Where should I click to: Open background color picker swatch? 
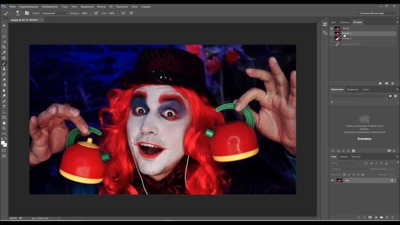pos(6,145)
